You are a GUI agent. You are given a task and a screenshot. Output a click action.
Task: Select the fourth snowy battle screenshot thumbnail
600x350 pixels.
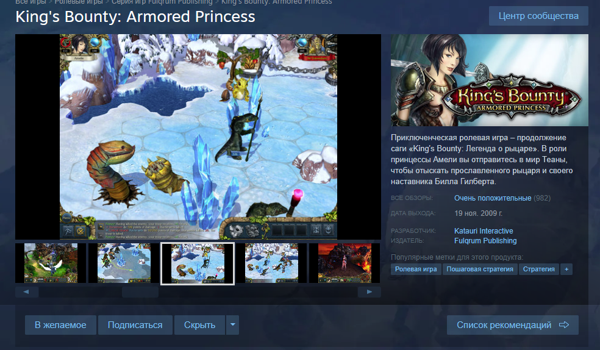(271, 263)
